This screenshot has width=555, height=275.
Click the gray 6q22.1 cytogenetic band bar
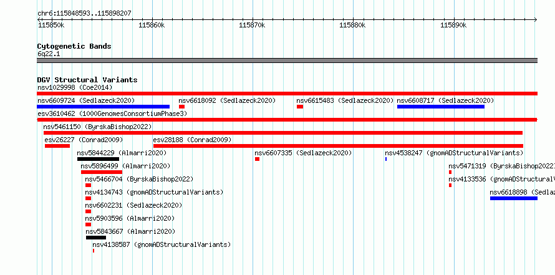287,60
